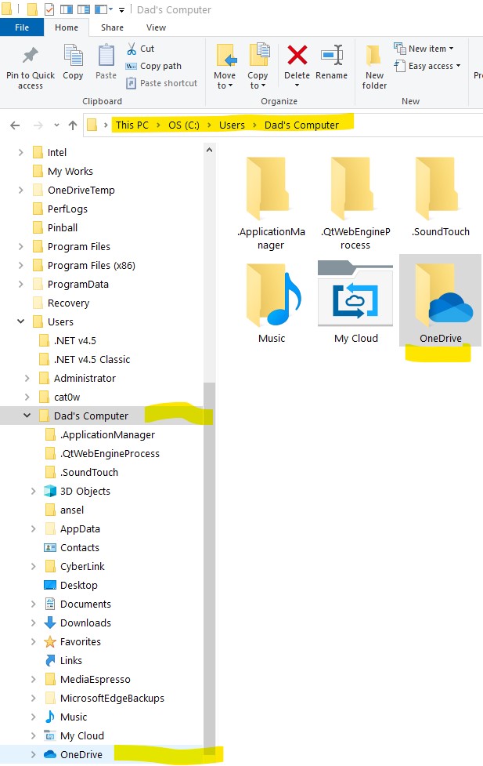483x766 pixels.
Task: Collapse the Dad's Computer node
Action: pos(27,416)
